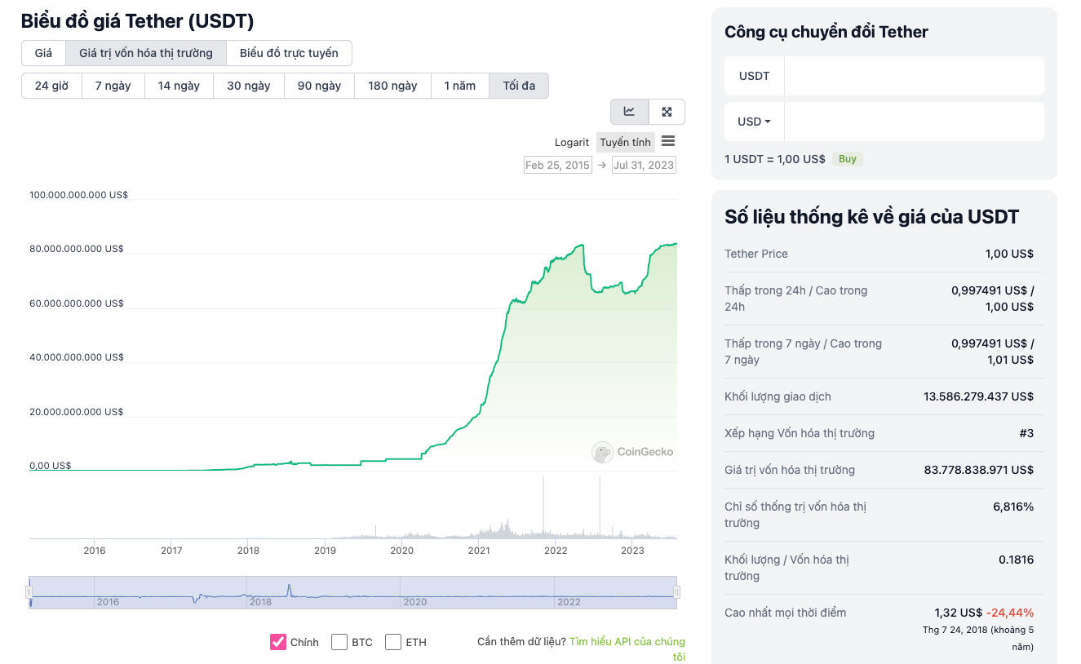1081x664 pixels.
Task: Click the USDT amount input field
Action: coord(914,76)
